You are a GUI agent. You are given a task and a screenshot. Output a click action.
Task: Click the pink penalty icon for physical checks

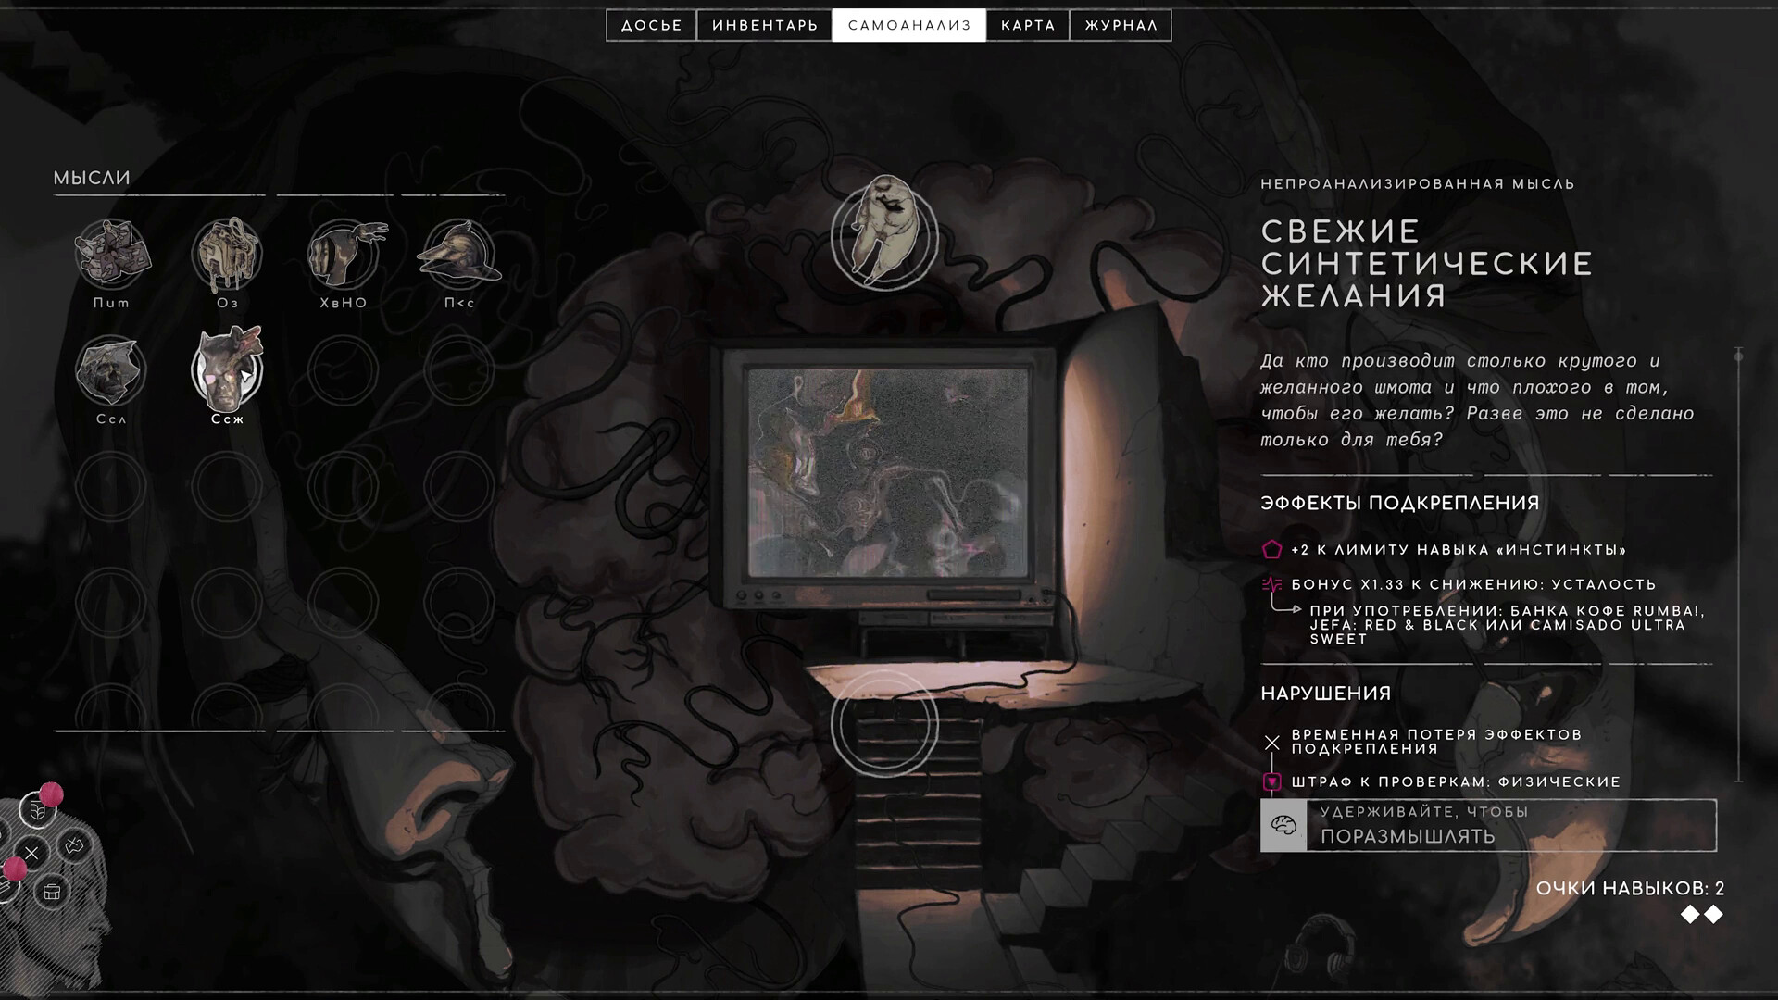click(x=1271, y=782)
